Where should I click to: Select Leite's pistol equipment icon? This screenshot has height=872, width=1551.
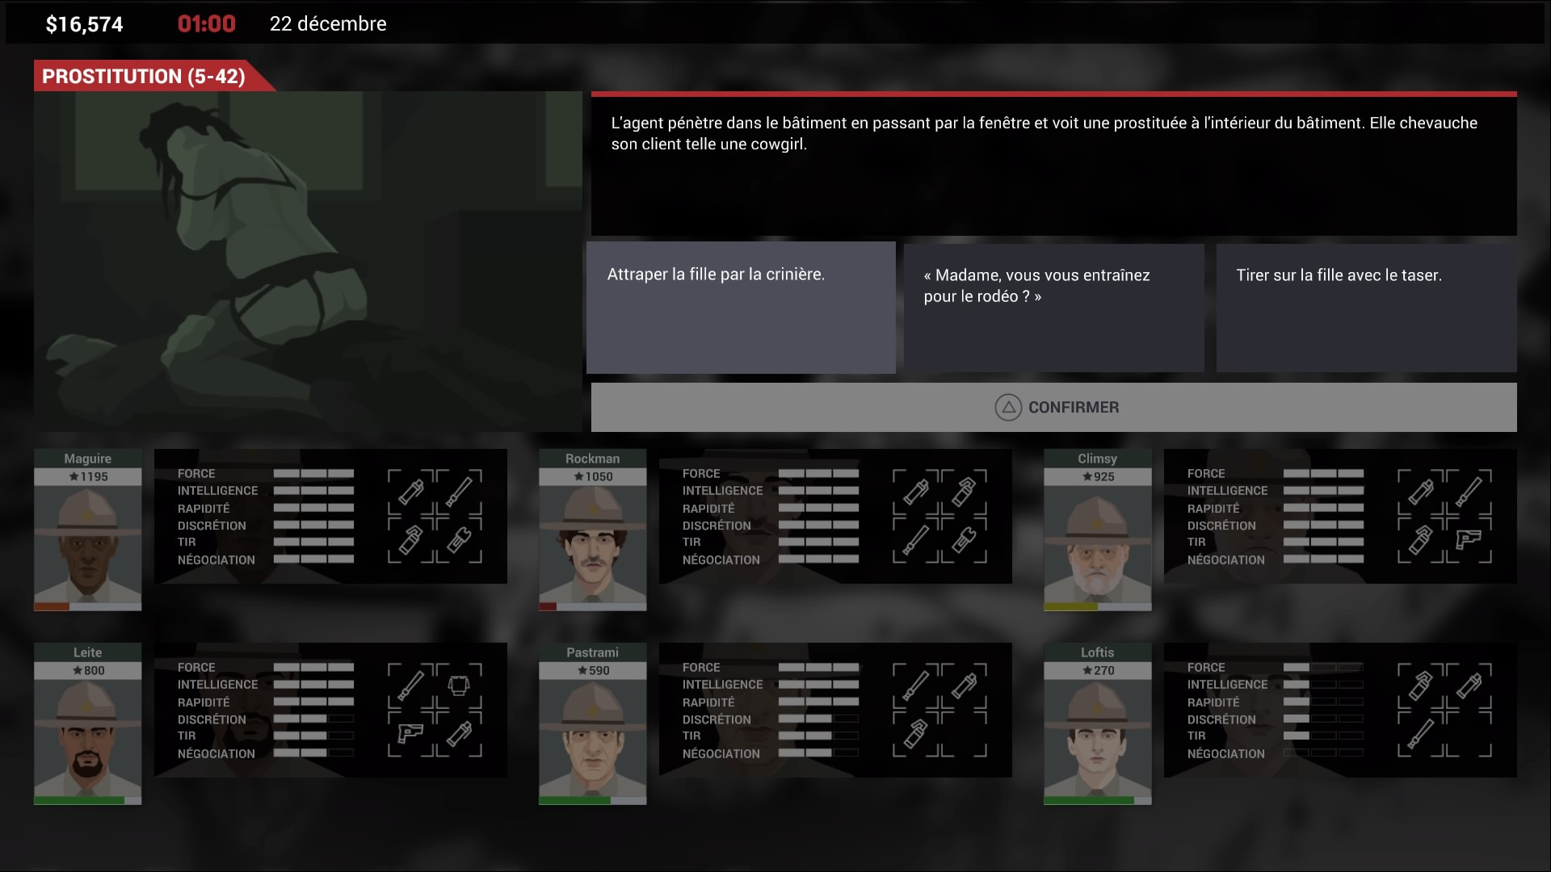click(x=410, y=734)
